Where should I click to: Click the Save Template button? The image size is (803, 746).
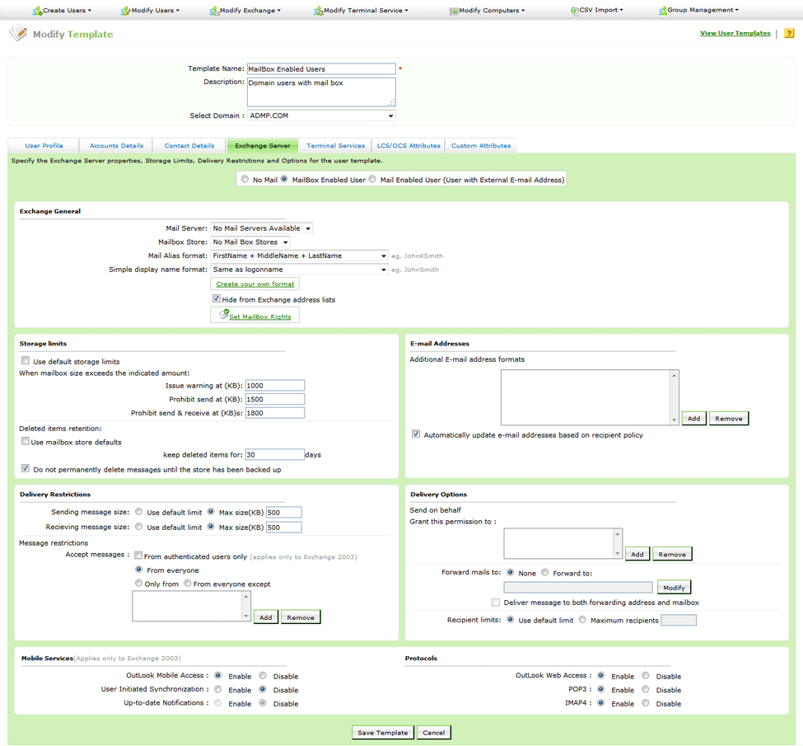pyautogui.click(x=382, y=733)
